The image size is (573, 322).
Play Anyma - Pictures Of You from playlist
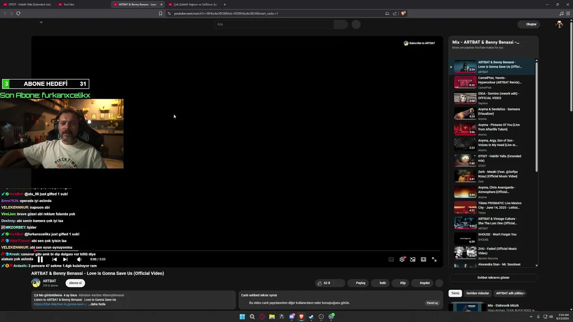[492, 129]
